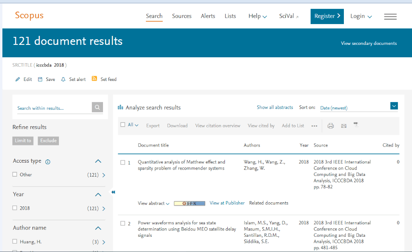This screenshot has height=252, width=412.
Task: Open the Sort on dropdown arrow
Action: point(394,106)
